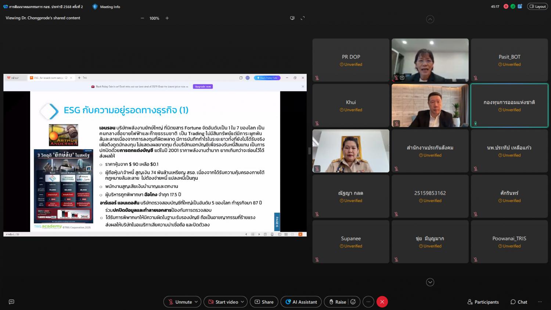
Task: Open the Participants panel
Action: 483,302
